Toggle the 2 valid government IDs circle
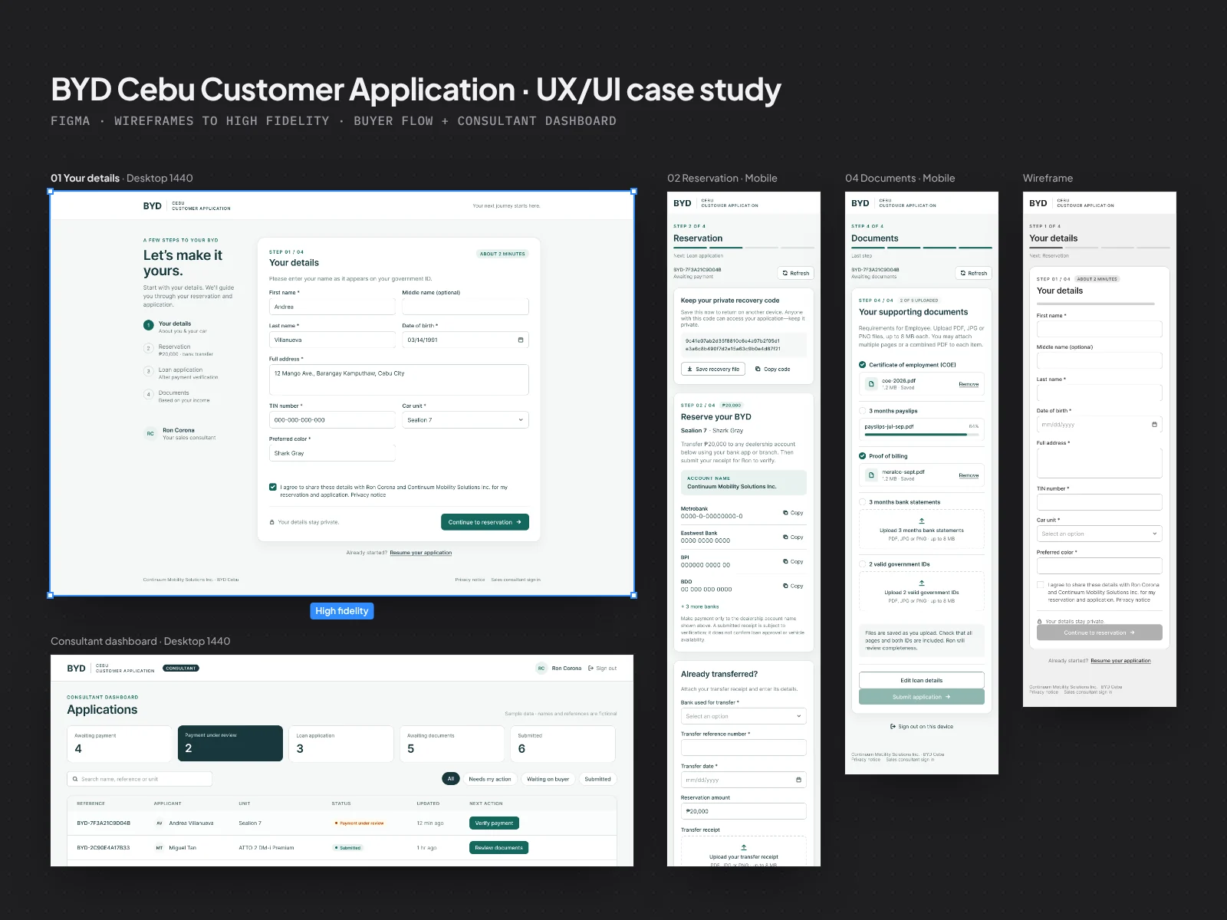This screenshot has width=1227, height=920. point(863,564)
